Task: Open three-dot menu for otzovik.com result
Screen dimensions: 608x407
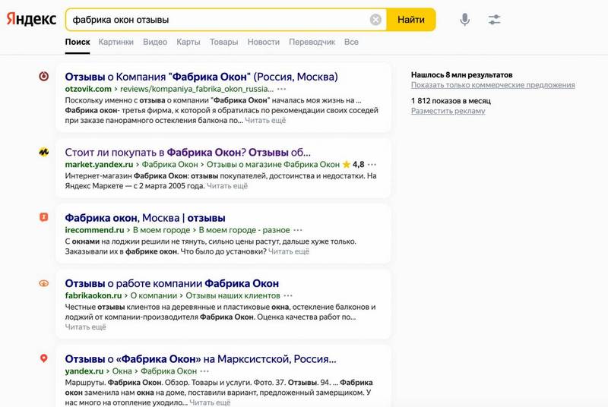Action: [x=281, y=89]
